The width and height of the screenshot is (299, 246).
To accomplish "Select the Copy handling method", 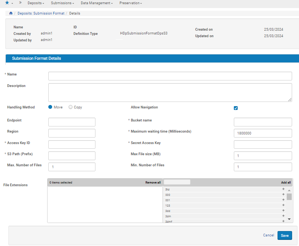I will (71, 107).
